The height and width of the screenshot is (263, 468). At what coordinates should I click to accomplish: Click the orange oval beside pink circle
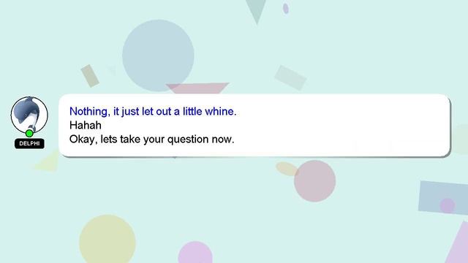(x=286, y=169)
